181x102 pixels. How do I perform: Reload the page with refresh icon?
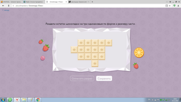[x=13, y=6]
